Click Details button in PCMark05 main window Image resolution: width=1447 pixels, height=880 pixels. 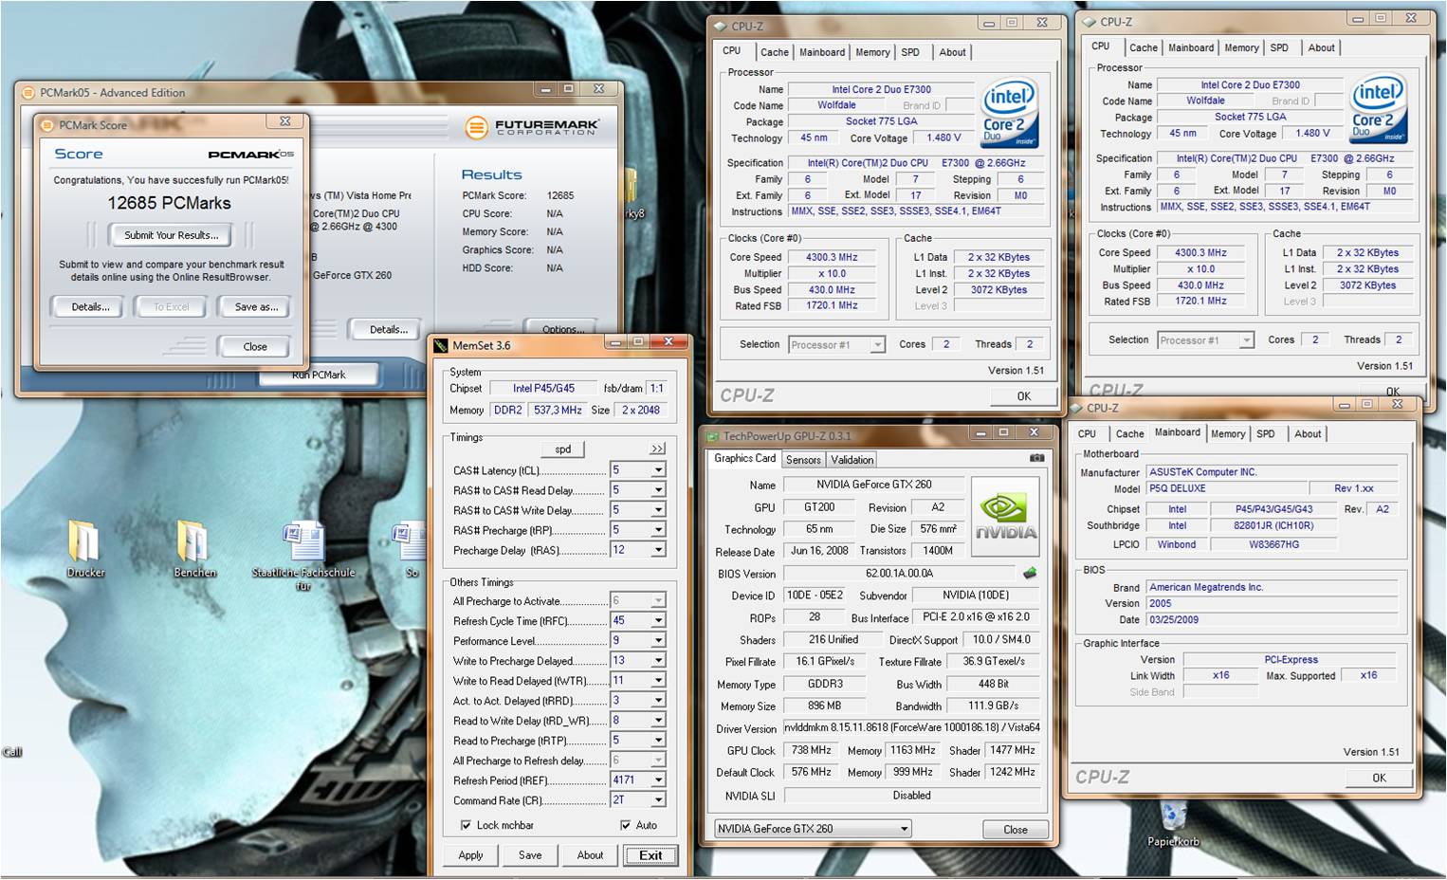(389, 330)
